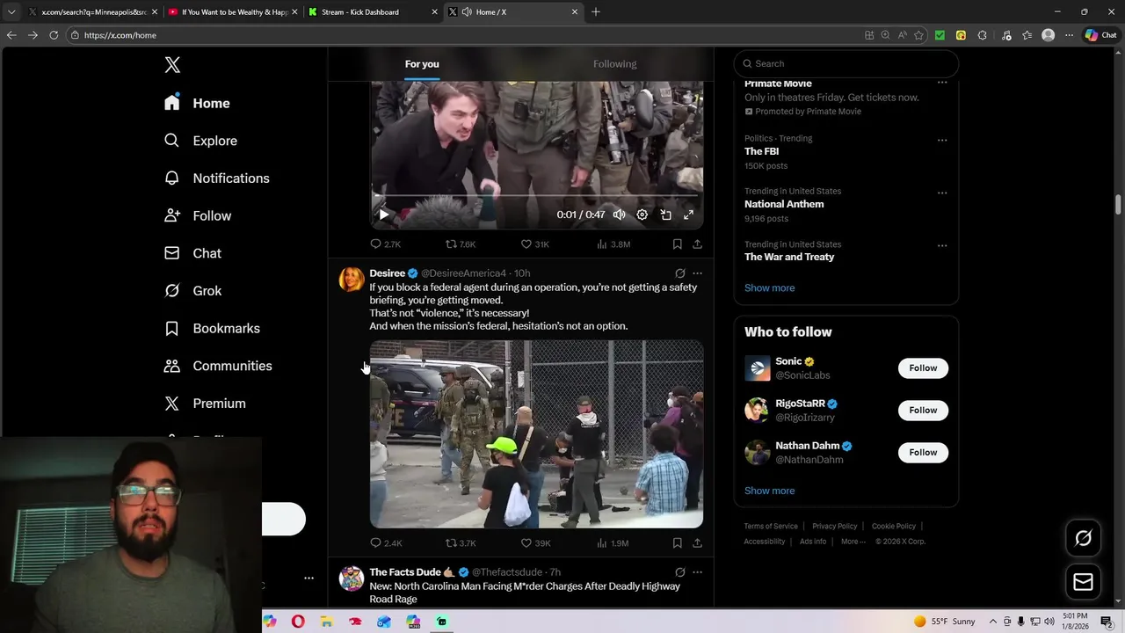Screen dimensions: 1125x633
Task: Open video settings gear icon
Action: pos(642,215)
